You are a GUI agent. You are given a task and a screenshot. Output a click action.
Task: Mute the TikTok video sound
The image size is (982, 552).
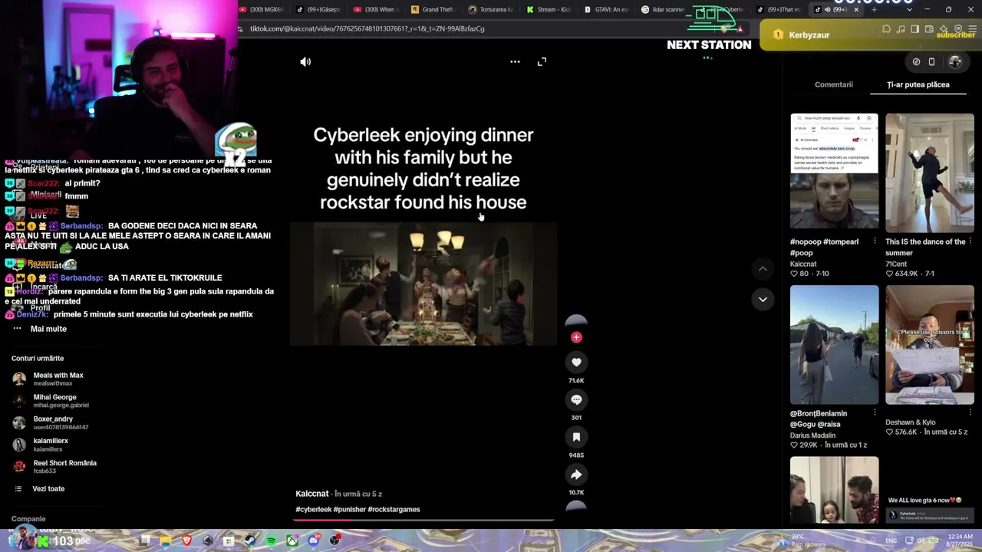click(305, 61)
